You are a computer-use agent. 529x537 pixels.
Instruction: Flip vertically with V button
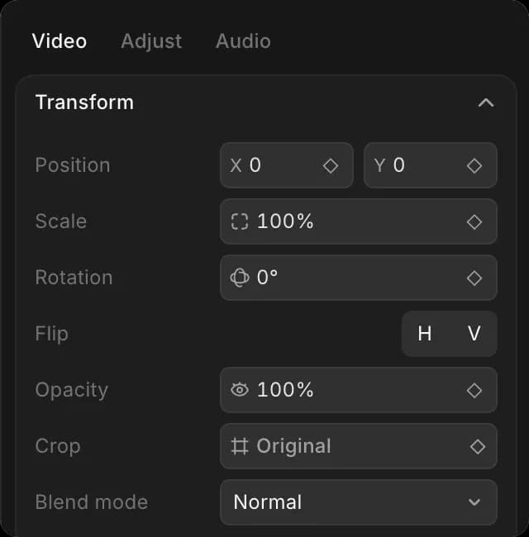[474, 334]
